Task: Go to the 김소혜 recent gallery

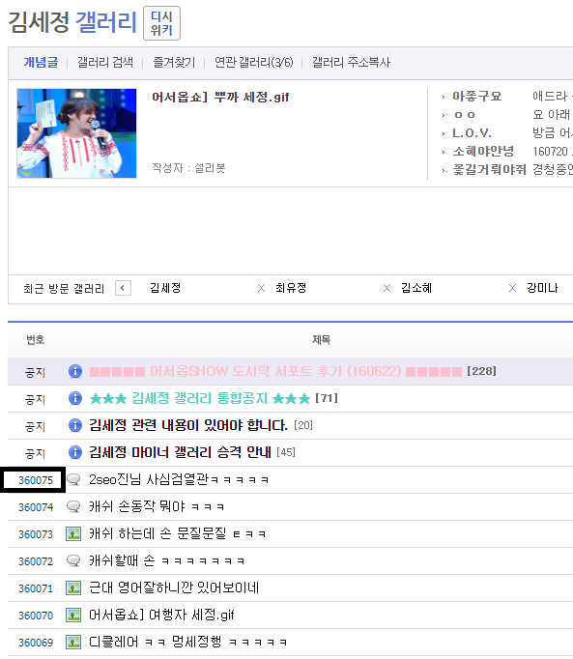Action: point(416,288)
